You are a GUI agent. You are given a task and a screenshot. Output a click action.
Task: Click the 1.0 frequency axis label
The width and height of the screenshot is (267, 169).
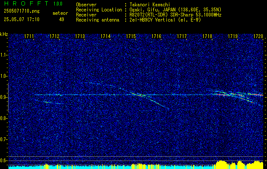tap(3, 76)
